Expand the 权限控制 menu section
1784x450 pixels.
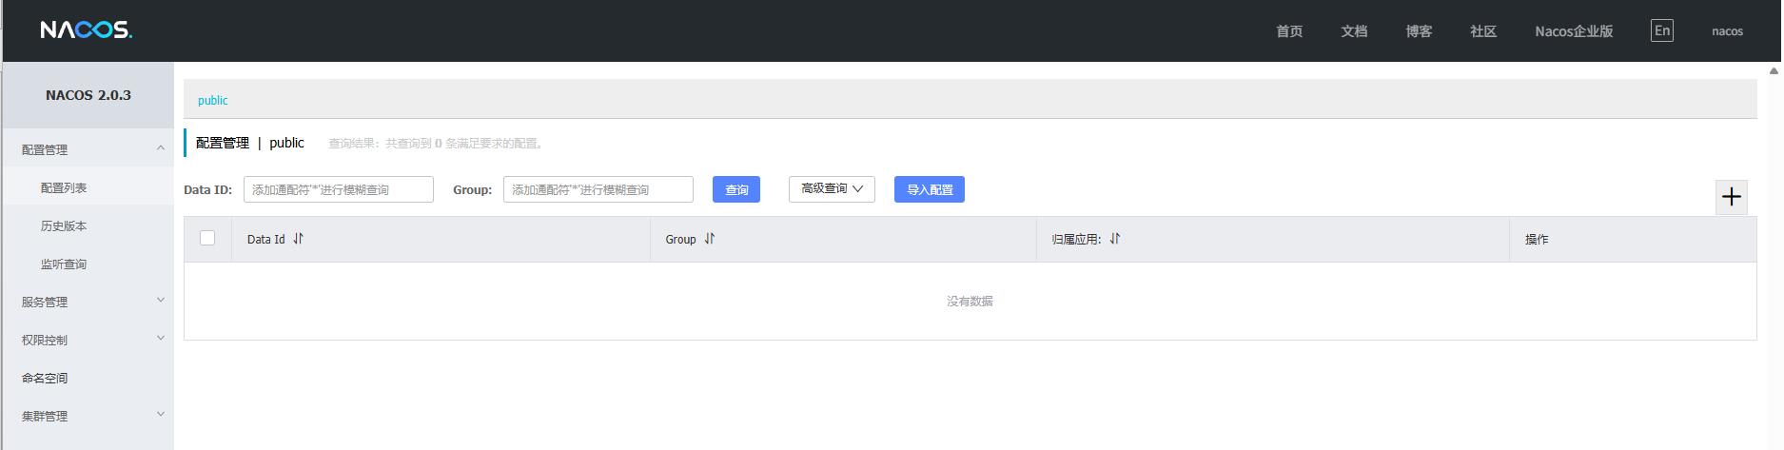point(88,340)
